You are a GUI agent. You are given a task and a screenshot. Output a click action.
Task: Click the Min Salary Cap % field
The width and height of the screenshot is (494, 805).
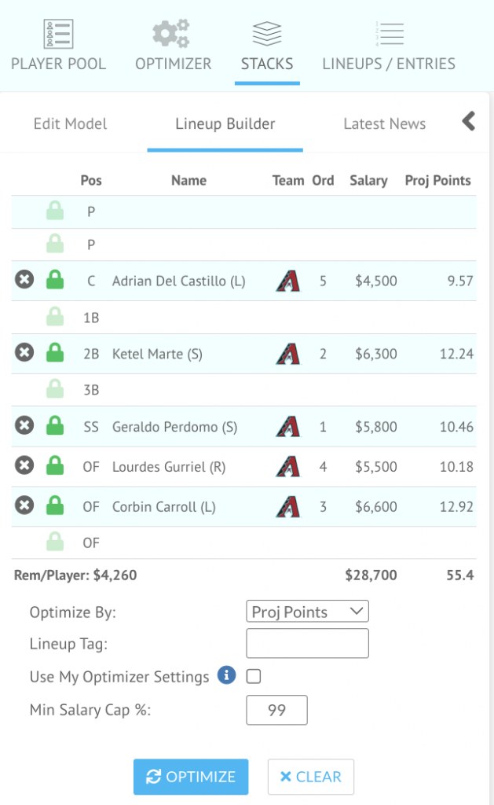pos(276,710)
